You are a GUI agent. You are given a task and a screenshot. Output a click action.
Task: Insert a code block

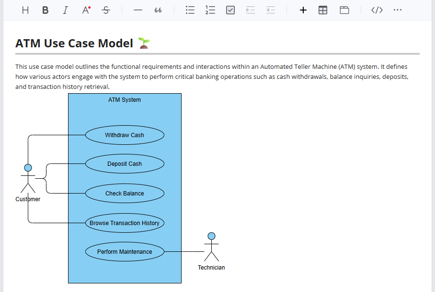[377, 10]
